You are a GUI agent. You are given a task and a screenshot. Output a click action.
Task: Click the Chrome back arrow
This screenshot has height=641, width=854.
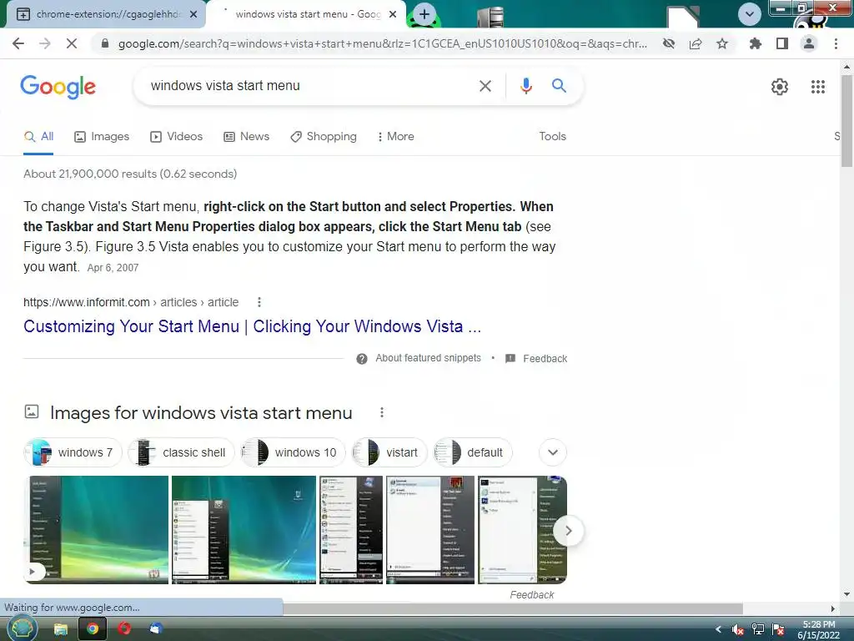pos(18,43)
